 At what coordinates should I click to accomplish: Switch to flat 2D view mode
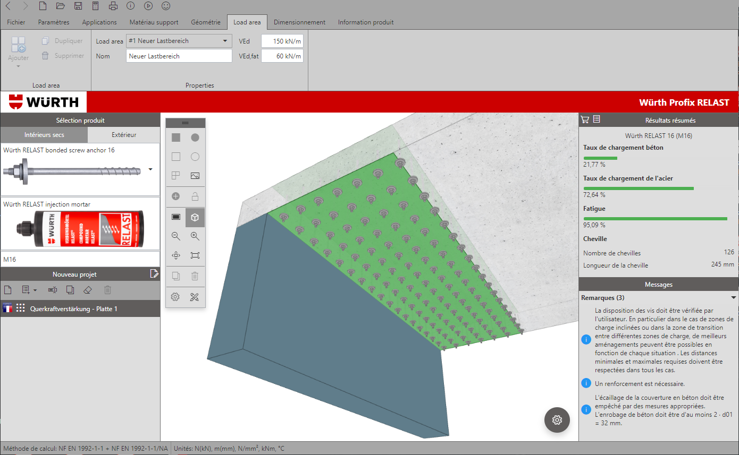click(x=176, y=217)
